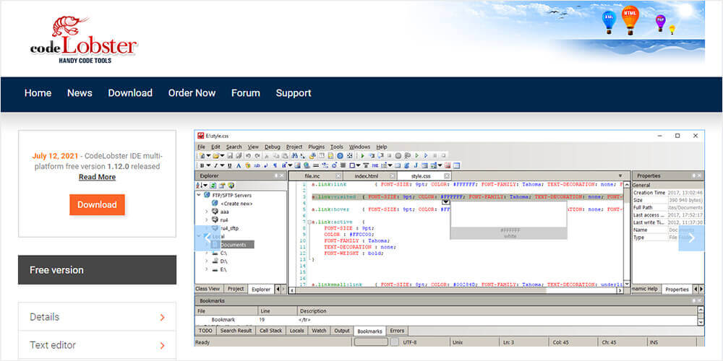Click the Find binoculars icon

click(295, 156)
